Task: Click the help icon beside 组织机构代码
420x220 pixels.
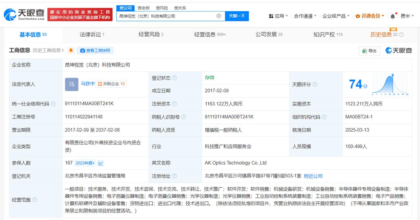Action: tap(324, 117)
